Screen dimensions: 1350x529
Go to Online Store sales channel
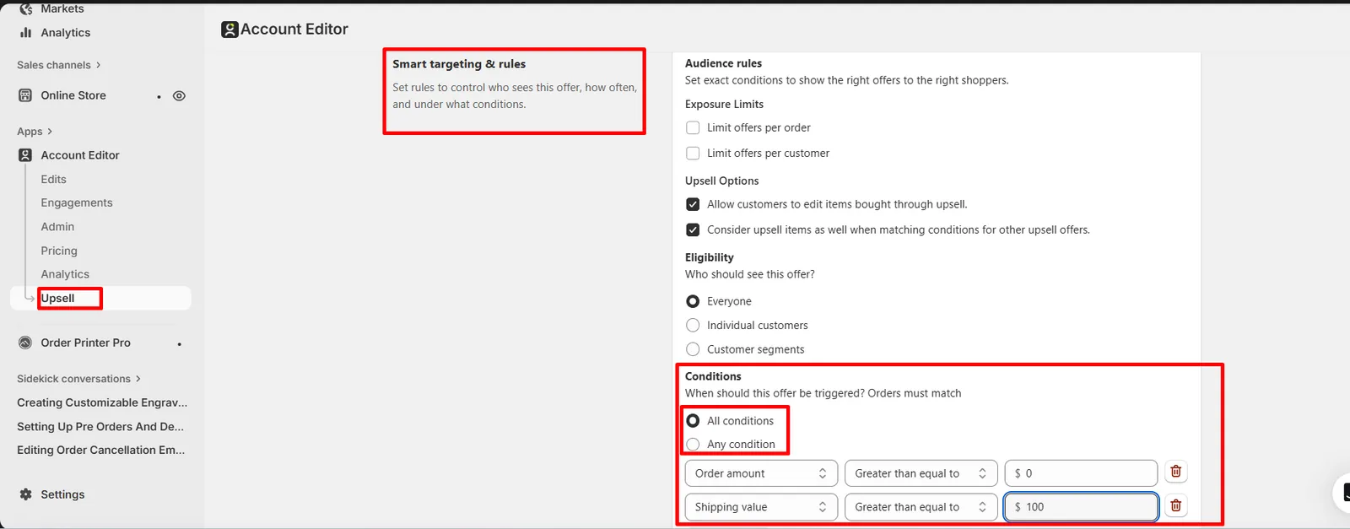[73, 95]
